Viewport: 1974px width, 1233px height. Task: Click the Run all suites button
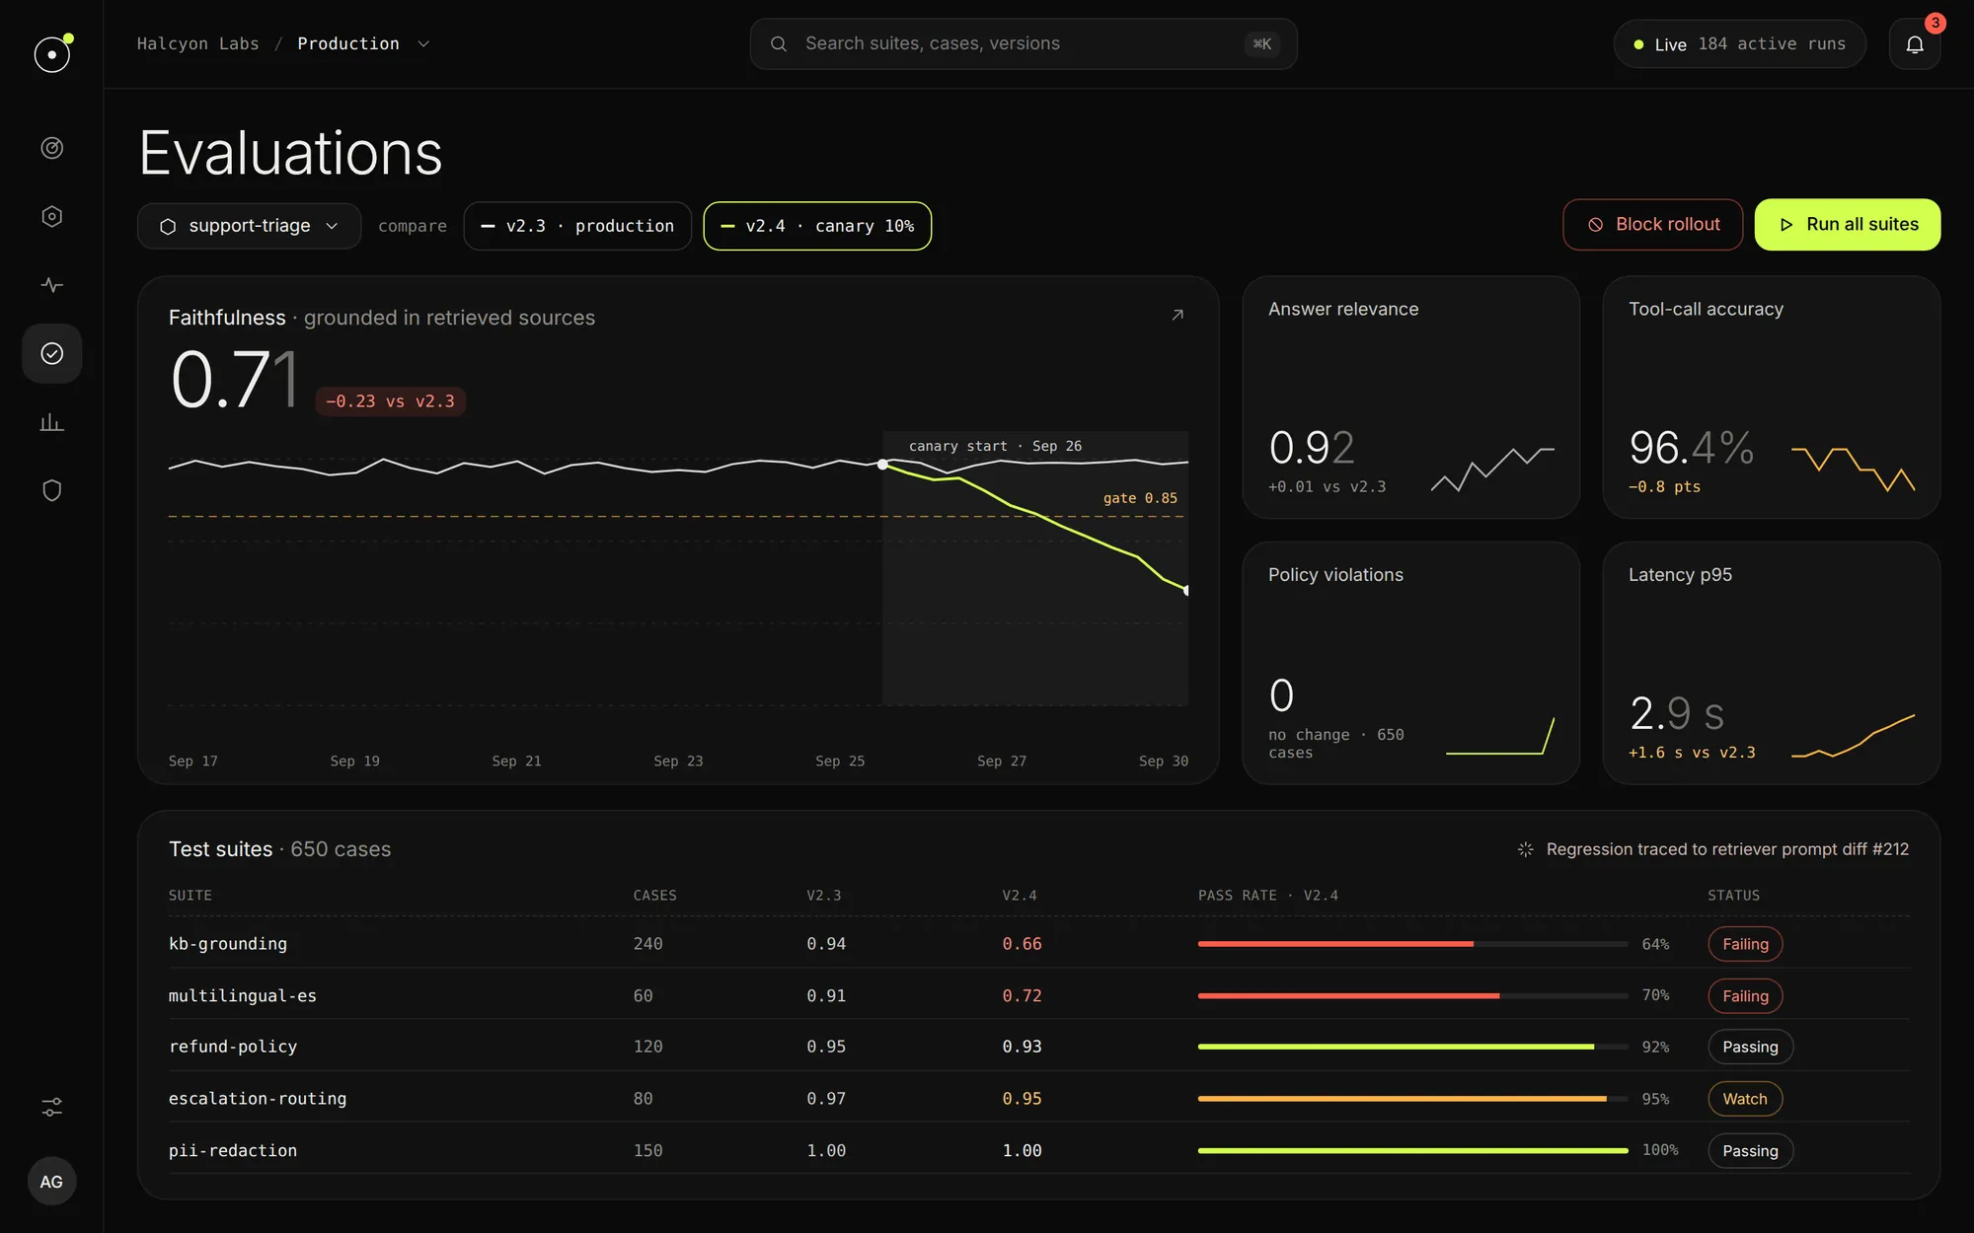(1848, 225)
